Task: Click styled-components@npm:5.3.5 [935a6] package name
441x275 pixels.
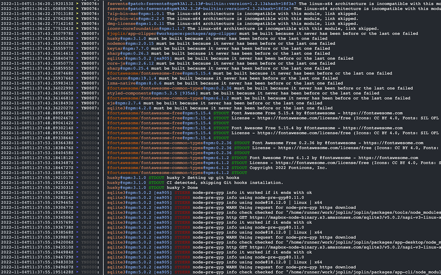Action: pyautogui.click(x=153, y=93)
